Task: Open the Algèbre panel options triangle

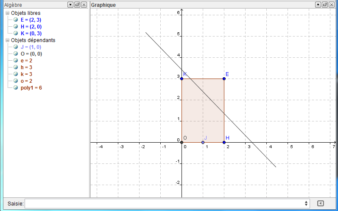Action: tap(70, 4)
